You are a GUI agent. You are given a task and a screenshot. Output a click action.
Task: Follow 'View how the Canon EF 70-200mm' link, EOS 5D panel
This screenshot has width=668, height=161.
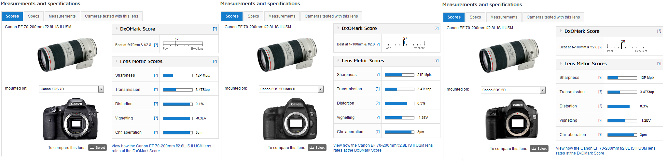[606, 151]
